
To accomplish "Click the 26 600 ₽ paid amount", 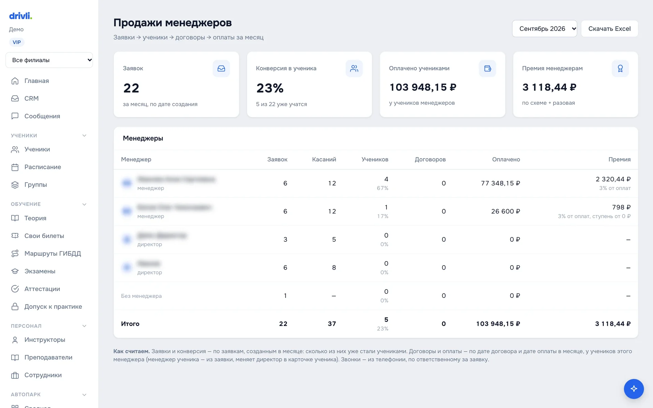I will (506, 211).
